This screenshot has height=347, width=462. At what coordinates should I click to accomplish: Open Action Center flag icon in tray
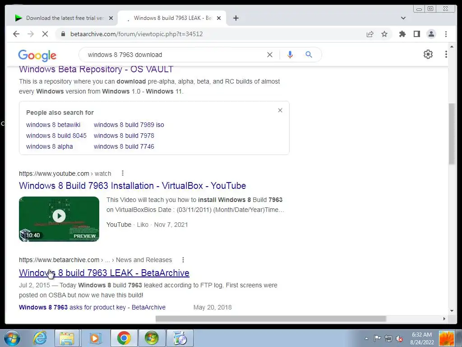click(x=377, y=338)
